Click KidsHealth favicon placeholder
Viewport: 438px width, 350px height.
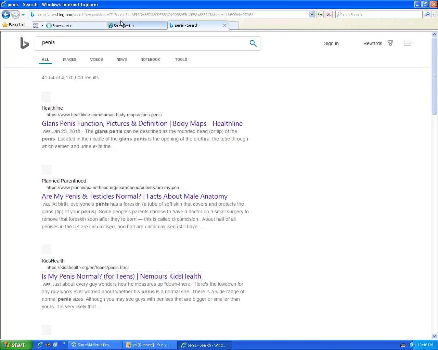47,250
